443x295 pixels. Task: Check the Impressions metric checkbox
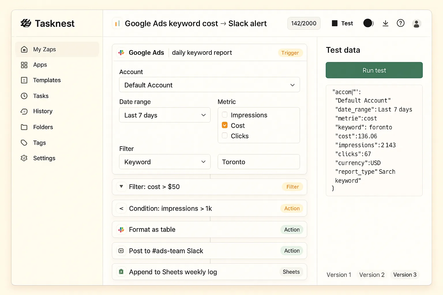coord(225,115)
